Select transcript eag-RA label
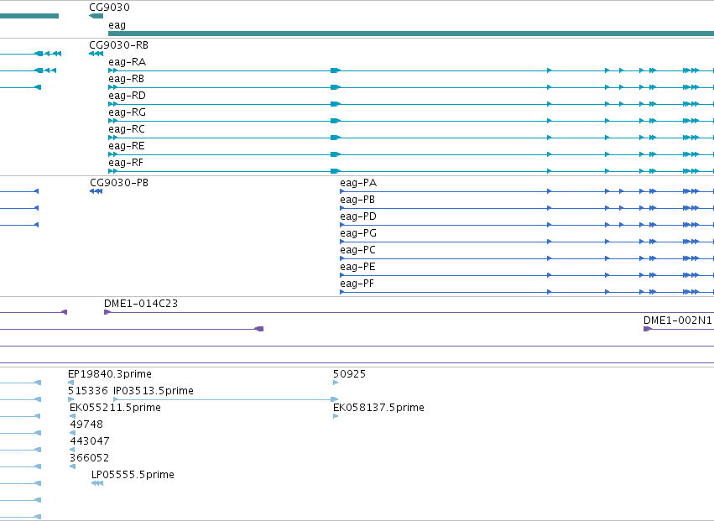714x521 pixels. [x=127, y=62]
